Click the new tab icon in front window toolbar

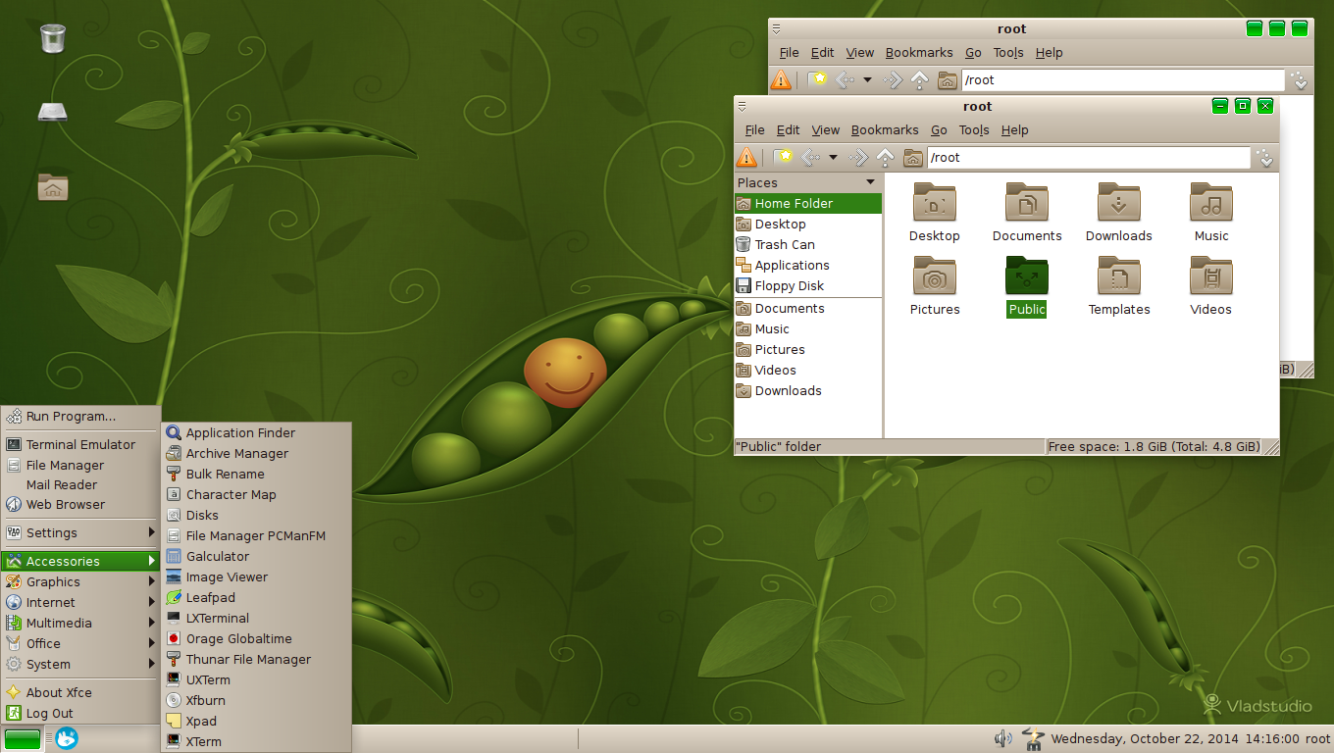pyautogui.click(x=783, y=157)
